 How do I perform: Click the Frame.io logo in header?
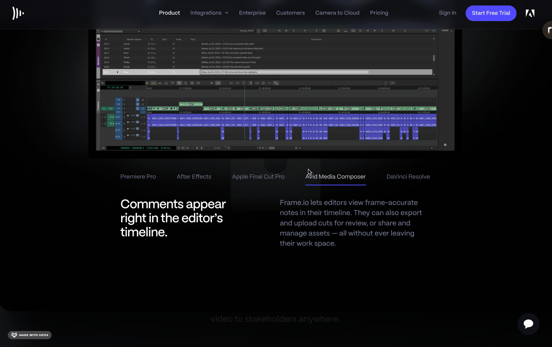[x=18, y=13]
